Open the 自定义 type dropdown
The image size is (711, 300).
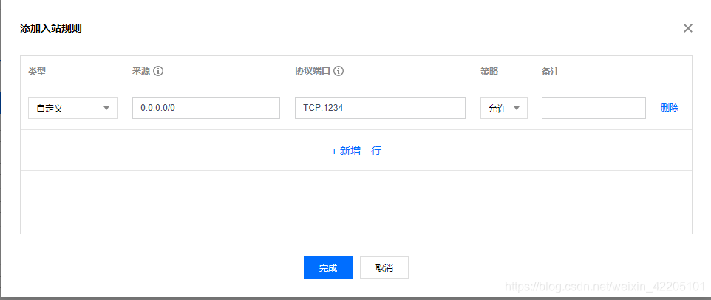[72, 108]
